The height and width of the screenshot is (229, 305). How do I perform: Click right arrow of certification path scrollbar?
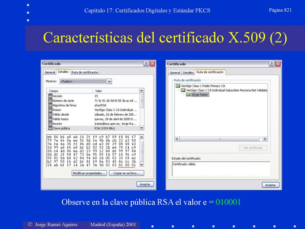pyautogui.click(x=264, y=139)
